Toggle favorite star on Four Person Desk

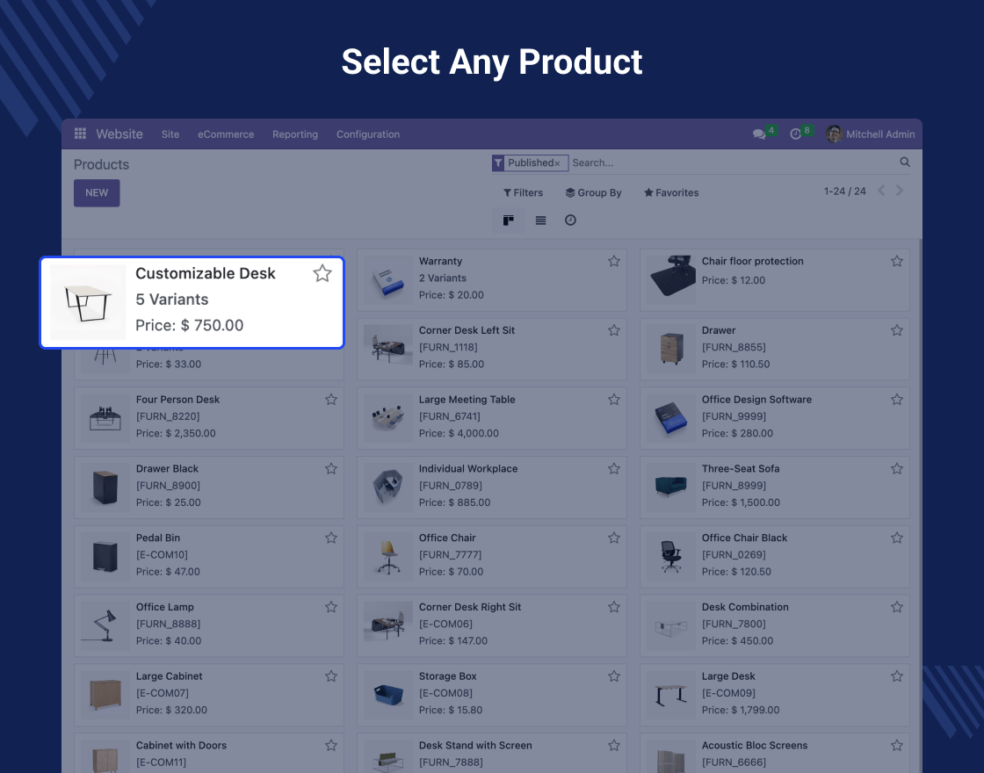pos(330,399)
